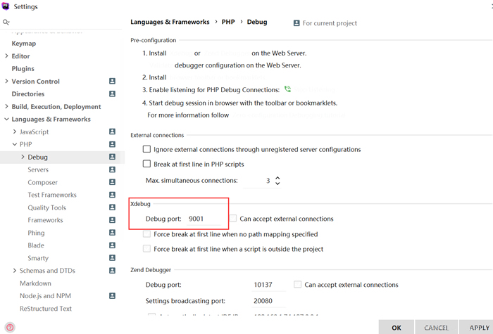Click the project icon beside Composer
493x334 pixels.
[112, 182]
